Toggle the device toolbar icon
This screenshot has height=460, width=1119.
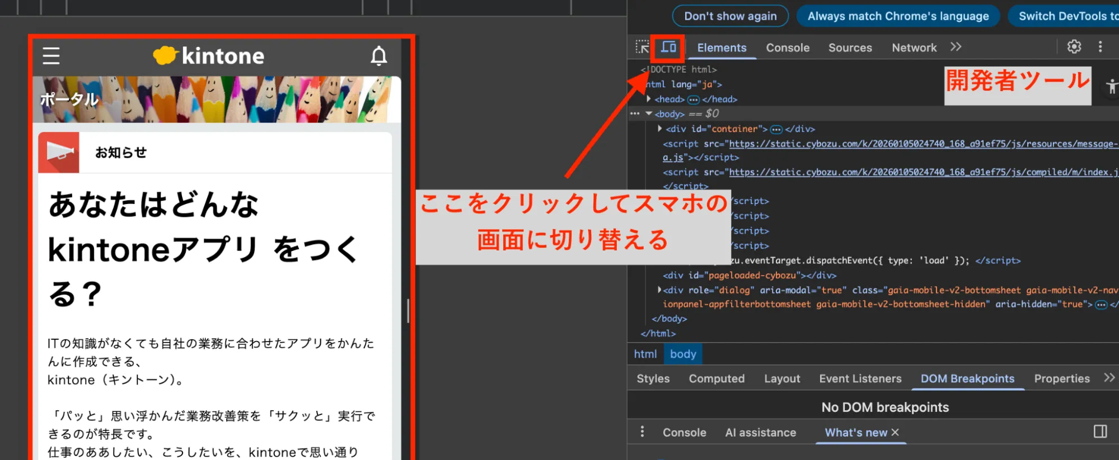(668, 48)
